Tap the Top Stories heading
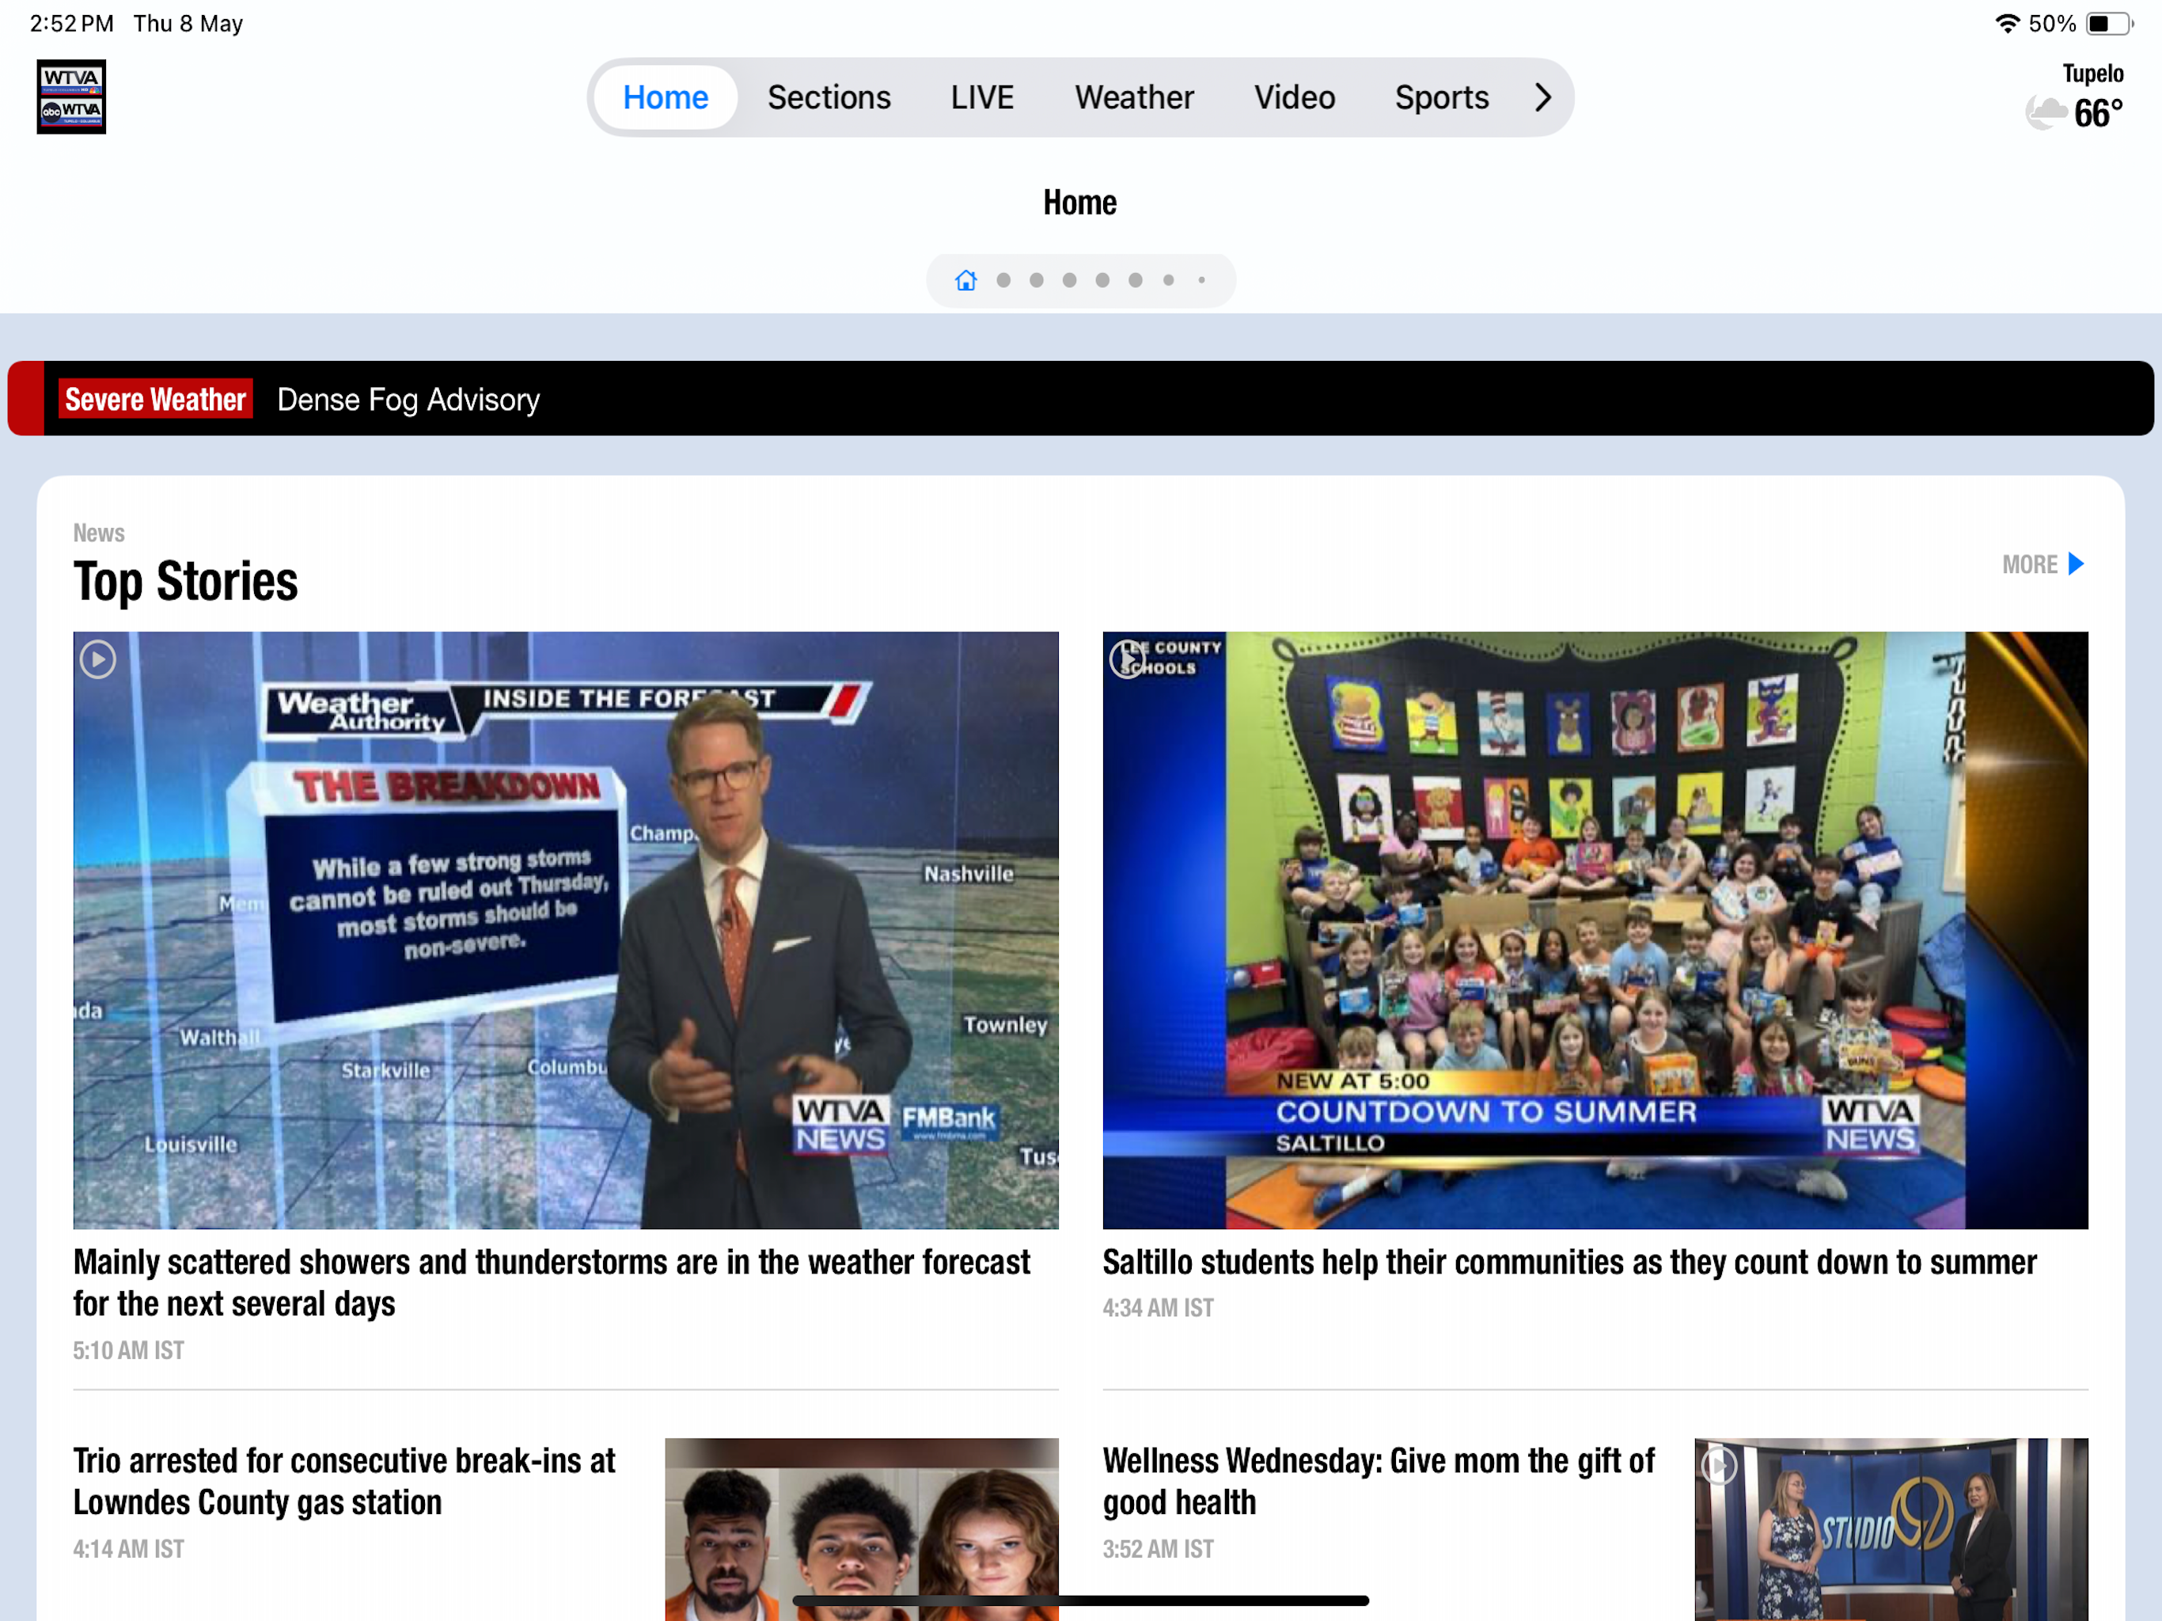This screenshot has height=1621, width=2162. [x=186, y=582]
